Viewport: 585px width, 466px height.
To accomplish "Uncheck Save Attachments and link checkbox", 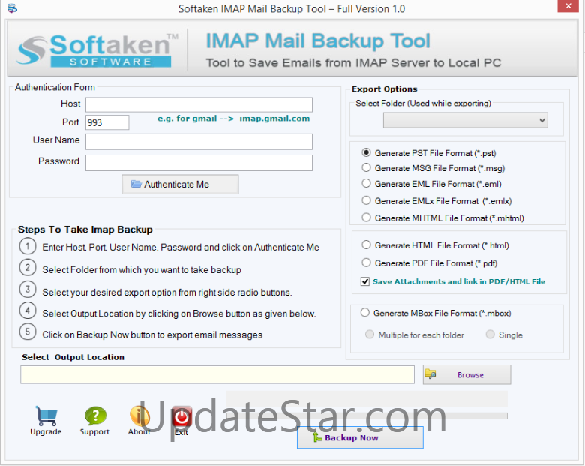I will (x=365, y=281).
